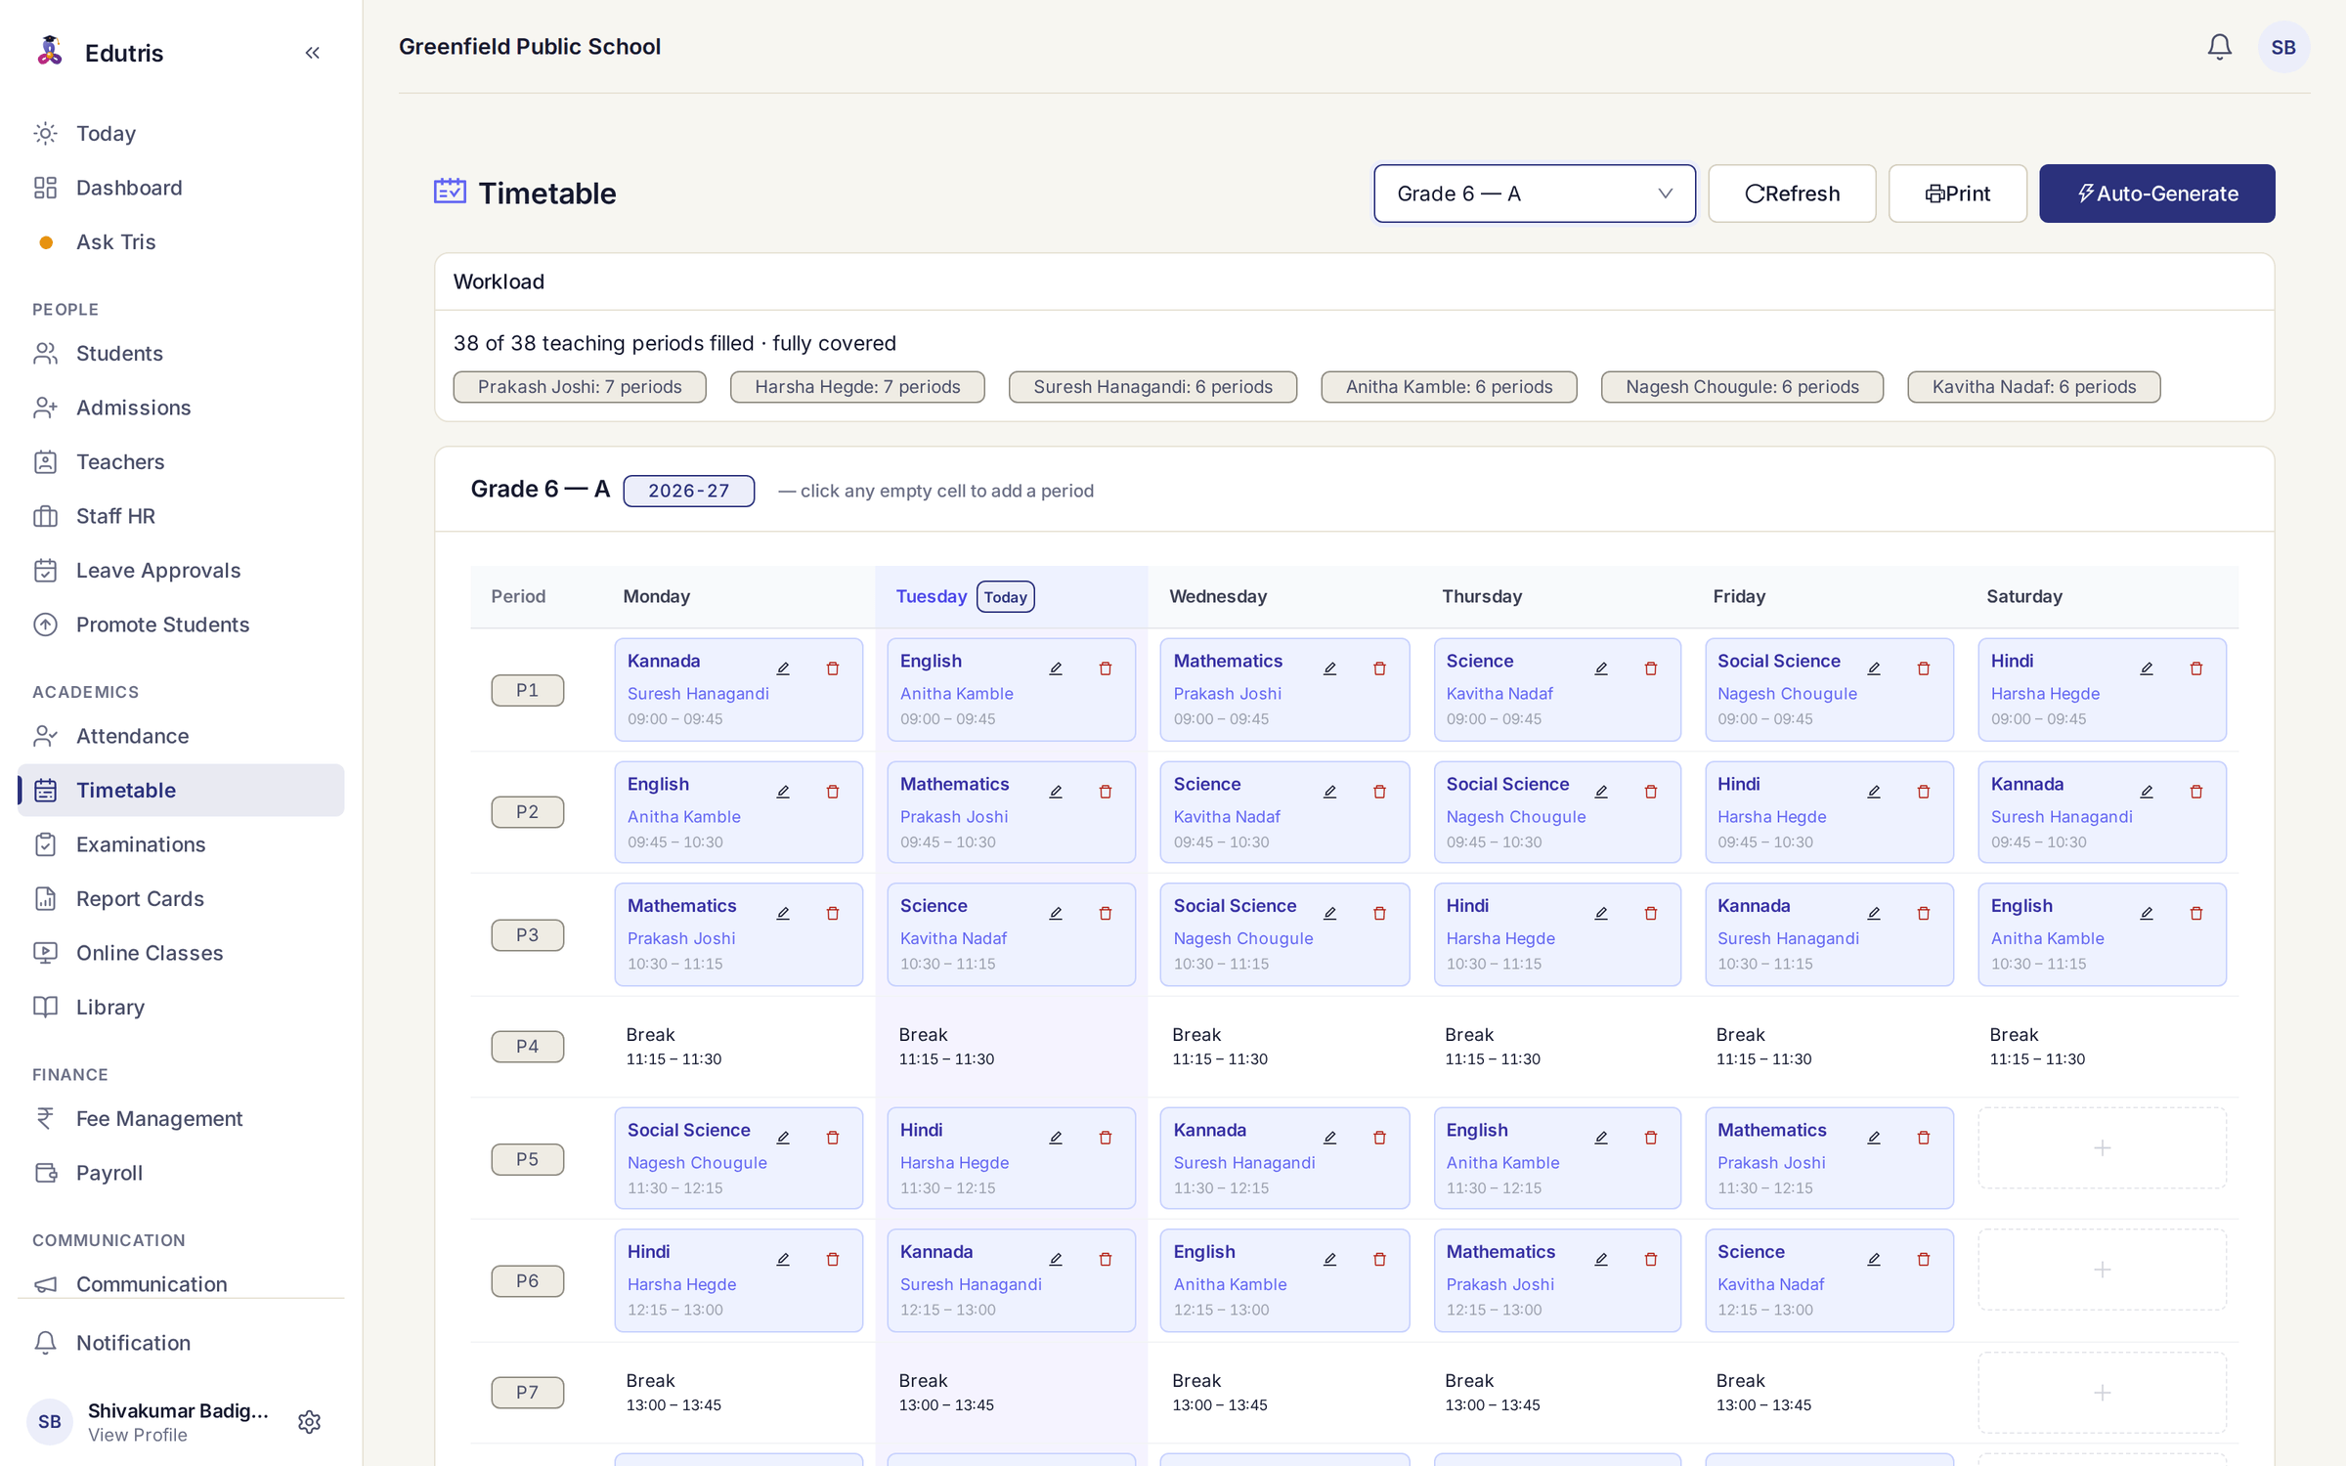
Task: Navigate to Students page
Action: click(x=182, y=353)
